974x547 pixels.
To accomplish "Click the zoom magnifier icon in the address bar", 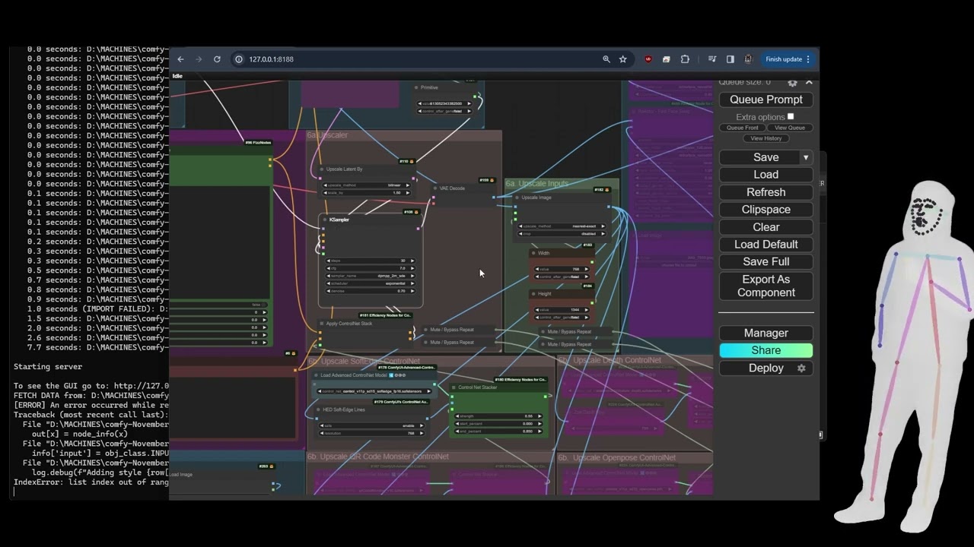I will (606, 59).
